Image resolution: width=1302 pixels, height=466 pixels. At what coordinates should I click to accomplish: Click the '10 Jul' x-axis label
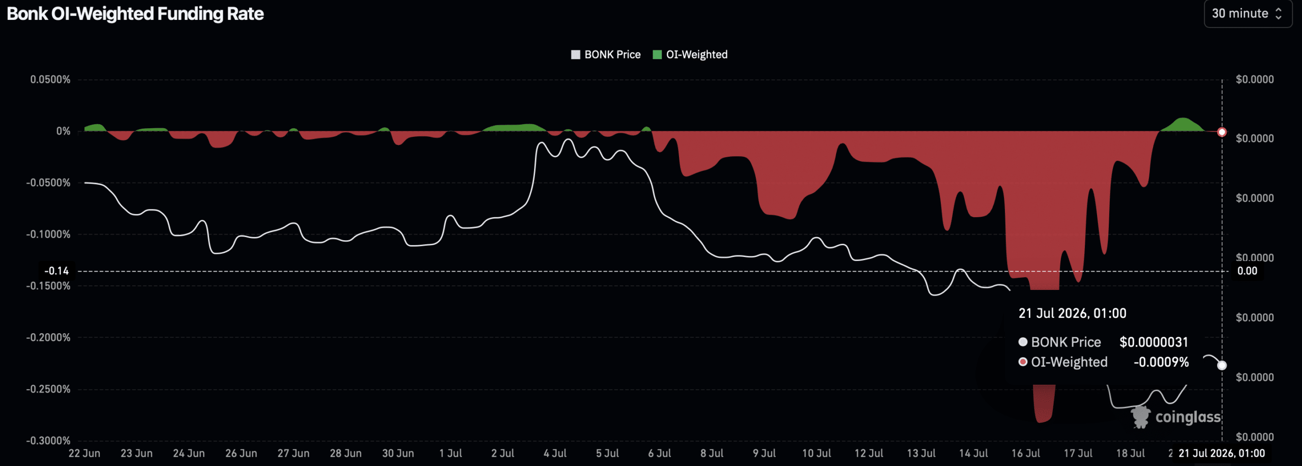point(816,453)
